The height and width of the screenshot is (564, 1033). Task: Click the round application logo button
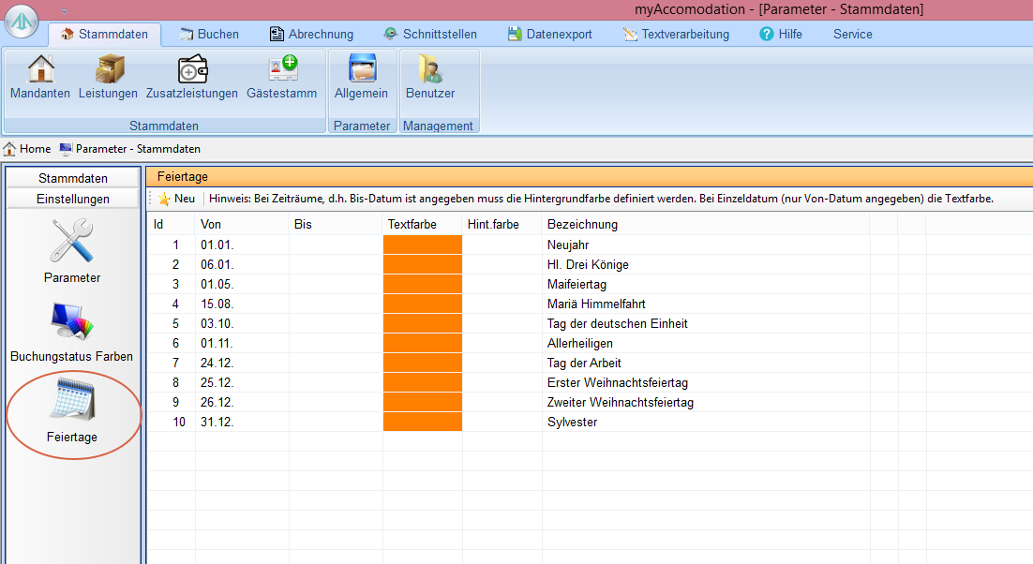[x=22, y=22]
